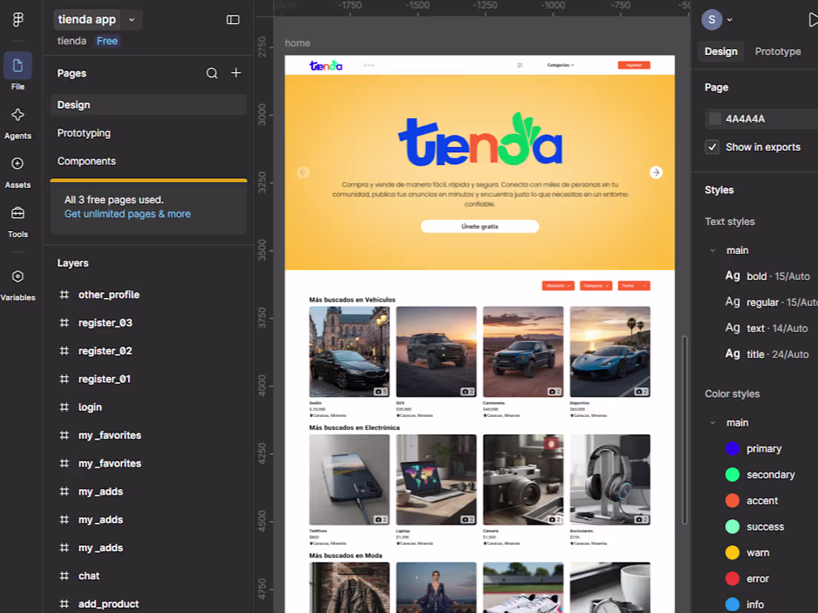Click the Únete gratis button
Viewport: 818px width, 613px height.
tap(480, 226)
